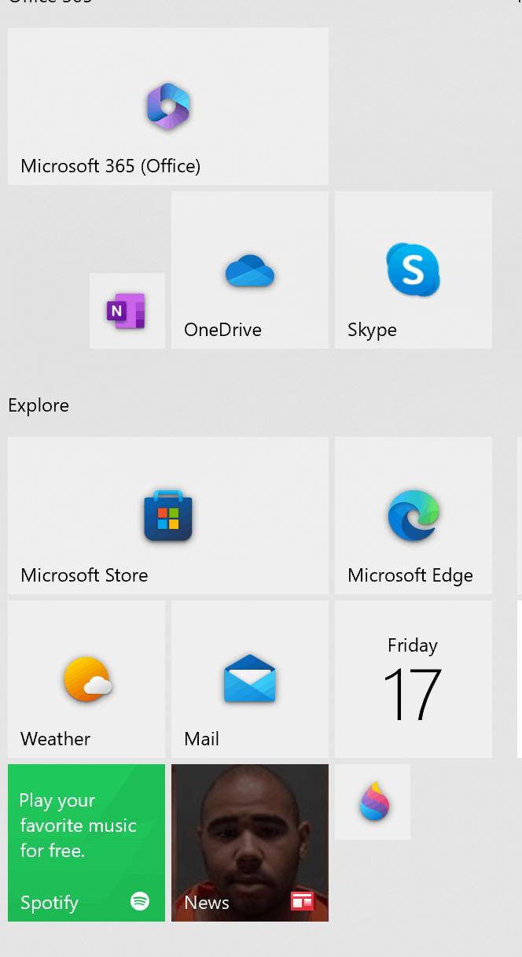Launch the Paint 3D small tile
522x957 pixels.
click(373, 802)
